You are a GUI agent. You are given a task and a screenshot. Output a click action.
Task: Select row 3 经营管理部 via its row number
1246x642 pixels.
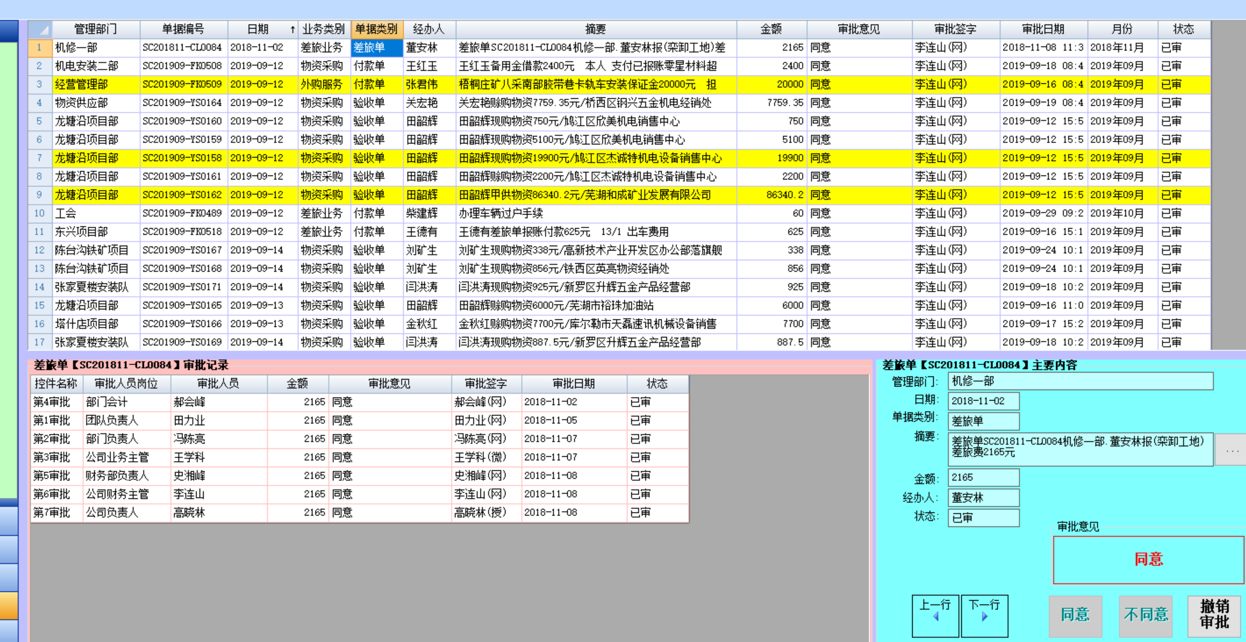[x=40, y=85]
